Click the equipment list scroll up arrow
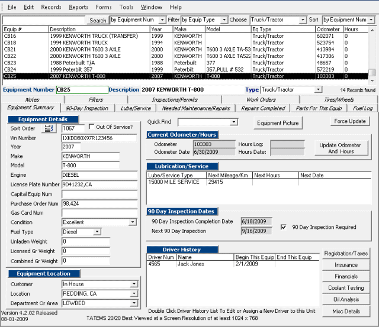 pos(372,30)
